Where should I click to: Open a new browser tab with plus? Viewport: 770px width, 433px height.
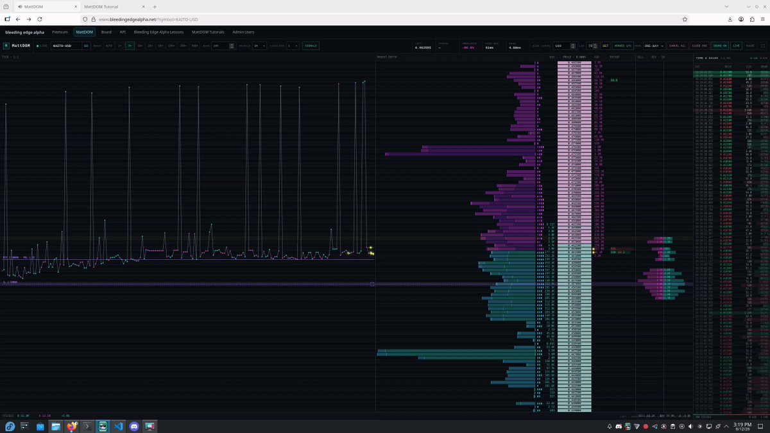pyautogui.click(x=155, y=6)
